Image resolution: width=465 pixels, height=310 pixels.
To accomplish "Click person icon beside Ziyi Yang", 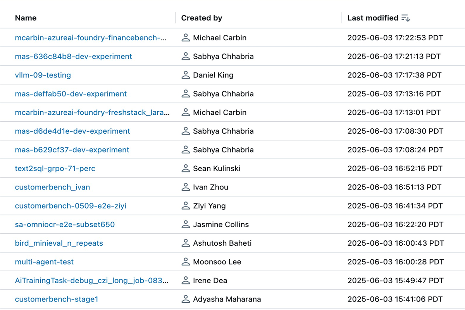I will [x=186, y=206].
